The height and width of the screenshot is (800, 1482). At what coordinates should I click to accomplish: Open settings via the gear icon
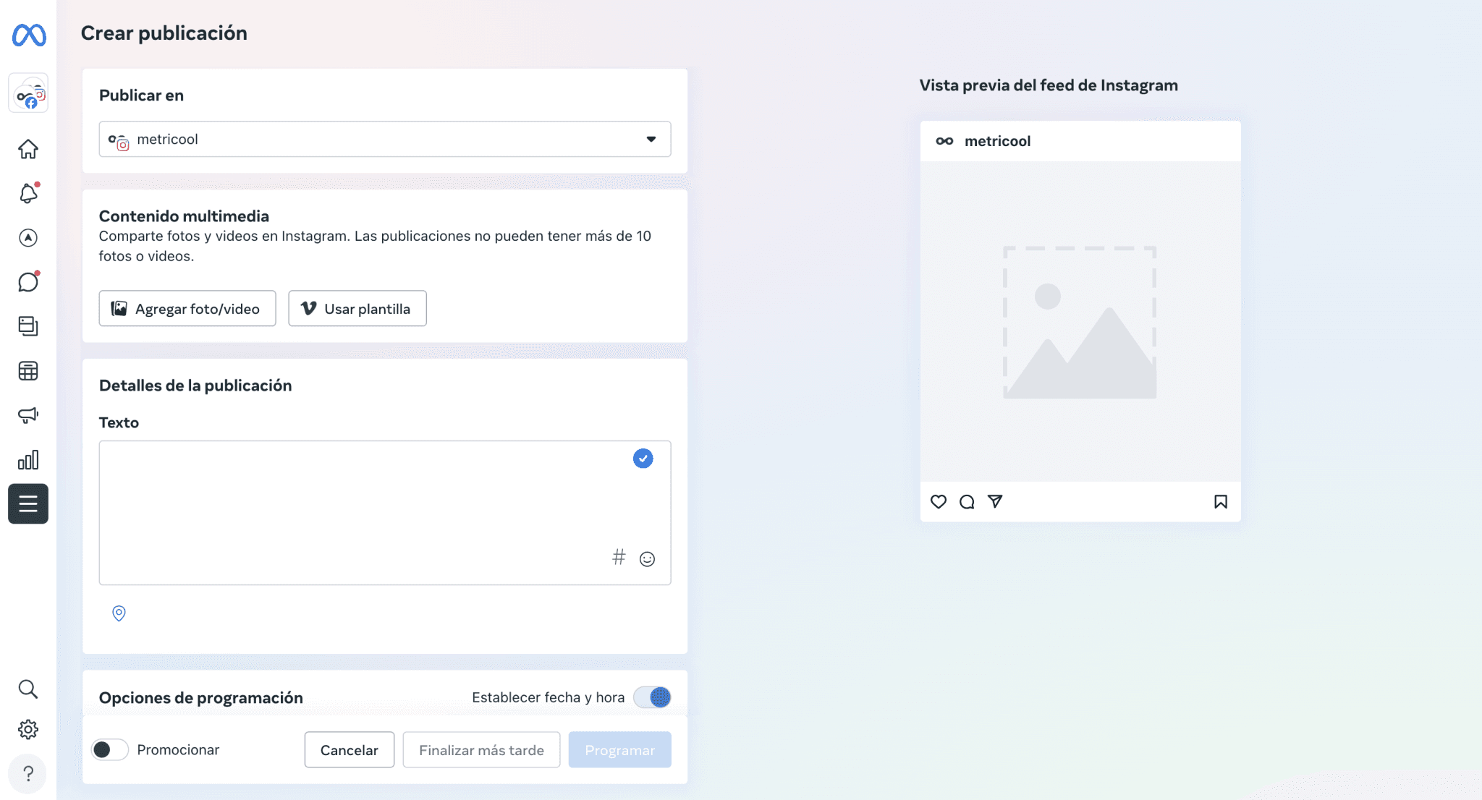(28, 729)
